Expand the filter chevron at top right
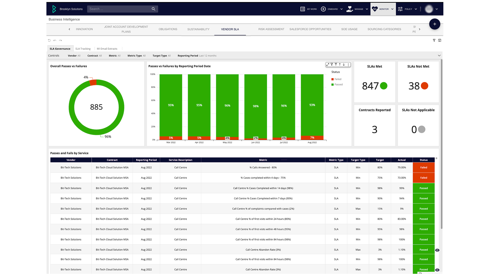Screen dimensions: 487x274 click(x=439, y=56)
